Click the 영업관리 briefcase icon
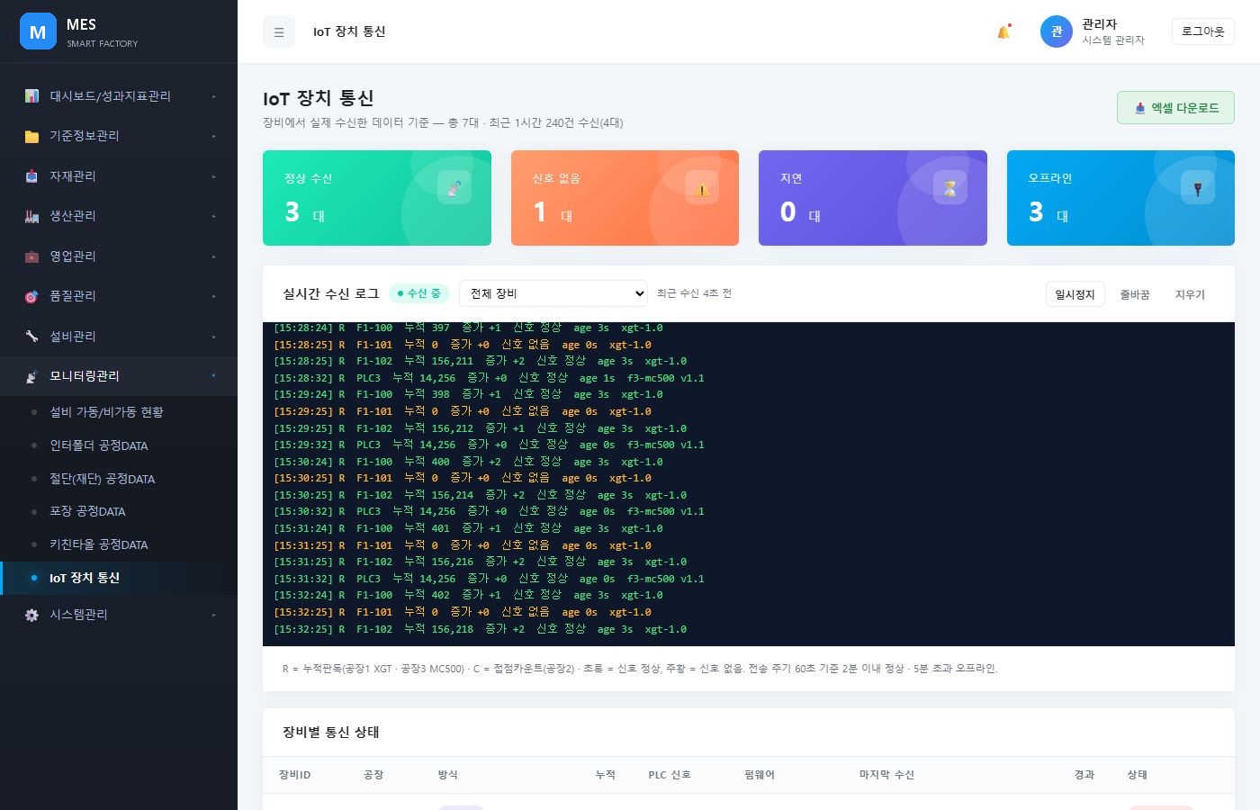The height and width of the screenshot is (810, 1260). pos(31,256)
